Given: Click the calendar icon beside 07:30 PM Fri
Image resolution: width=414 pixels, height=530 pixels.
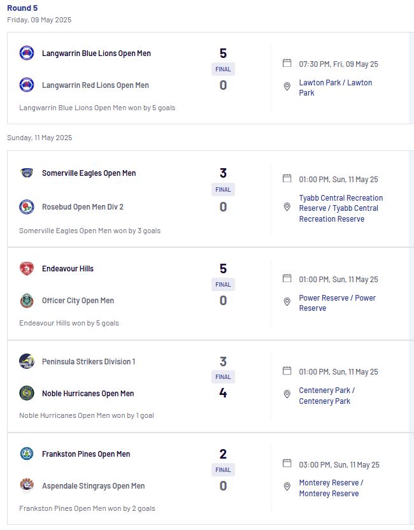Looking at the screenshot, I should (x=287, y=63).
